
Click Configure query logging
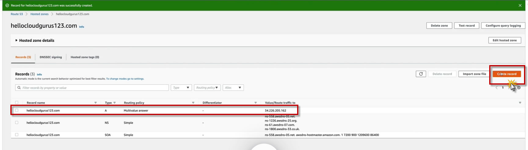[503, 26]
